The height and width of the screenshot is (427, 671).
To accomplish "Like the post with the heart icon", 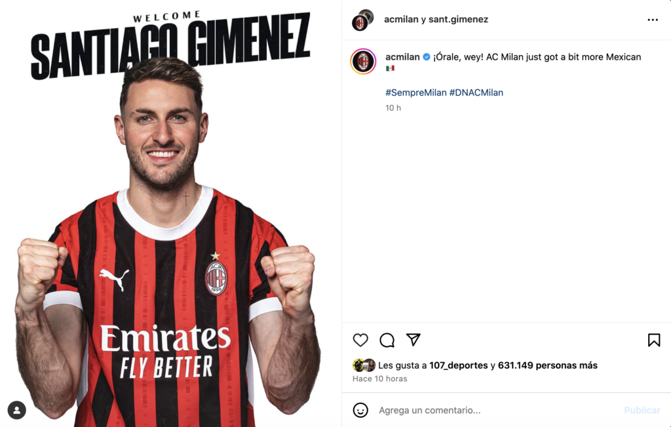I will tap(360, 340).
